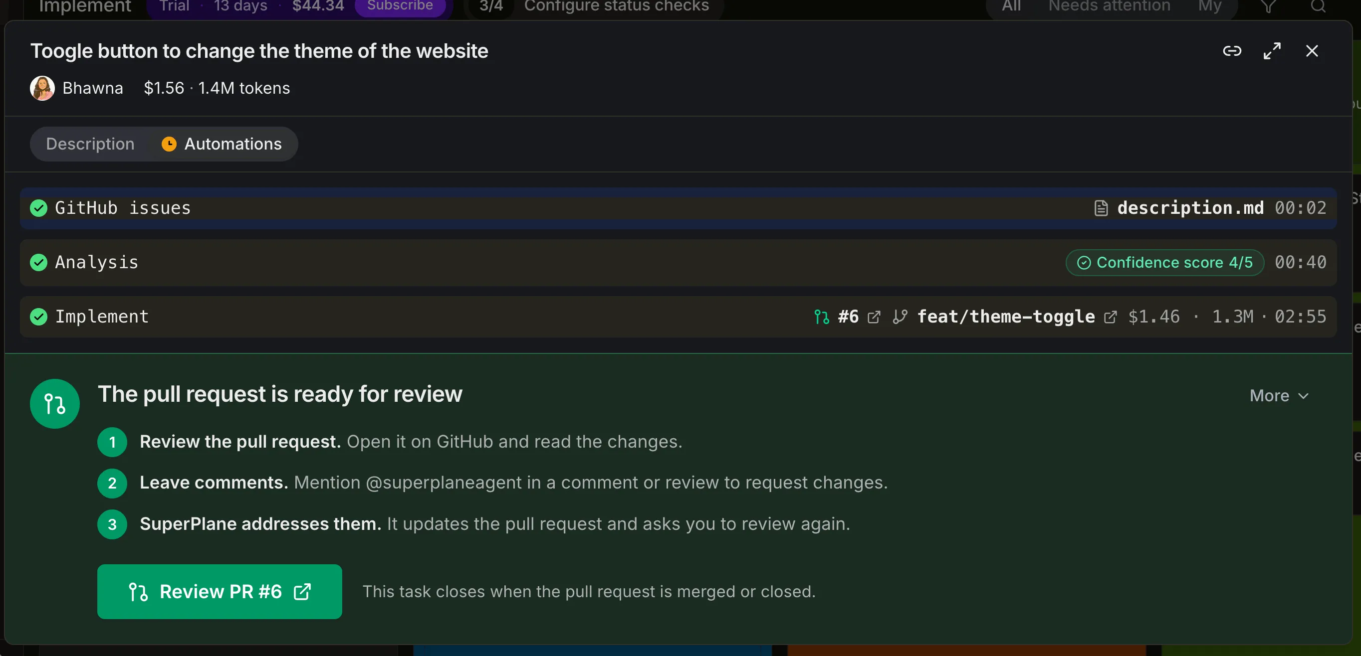The width and height of the screenshot is (1361, 656).
Task: Open the feat/theme-toggle branch
Action: point(1006,317)
